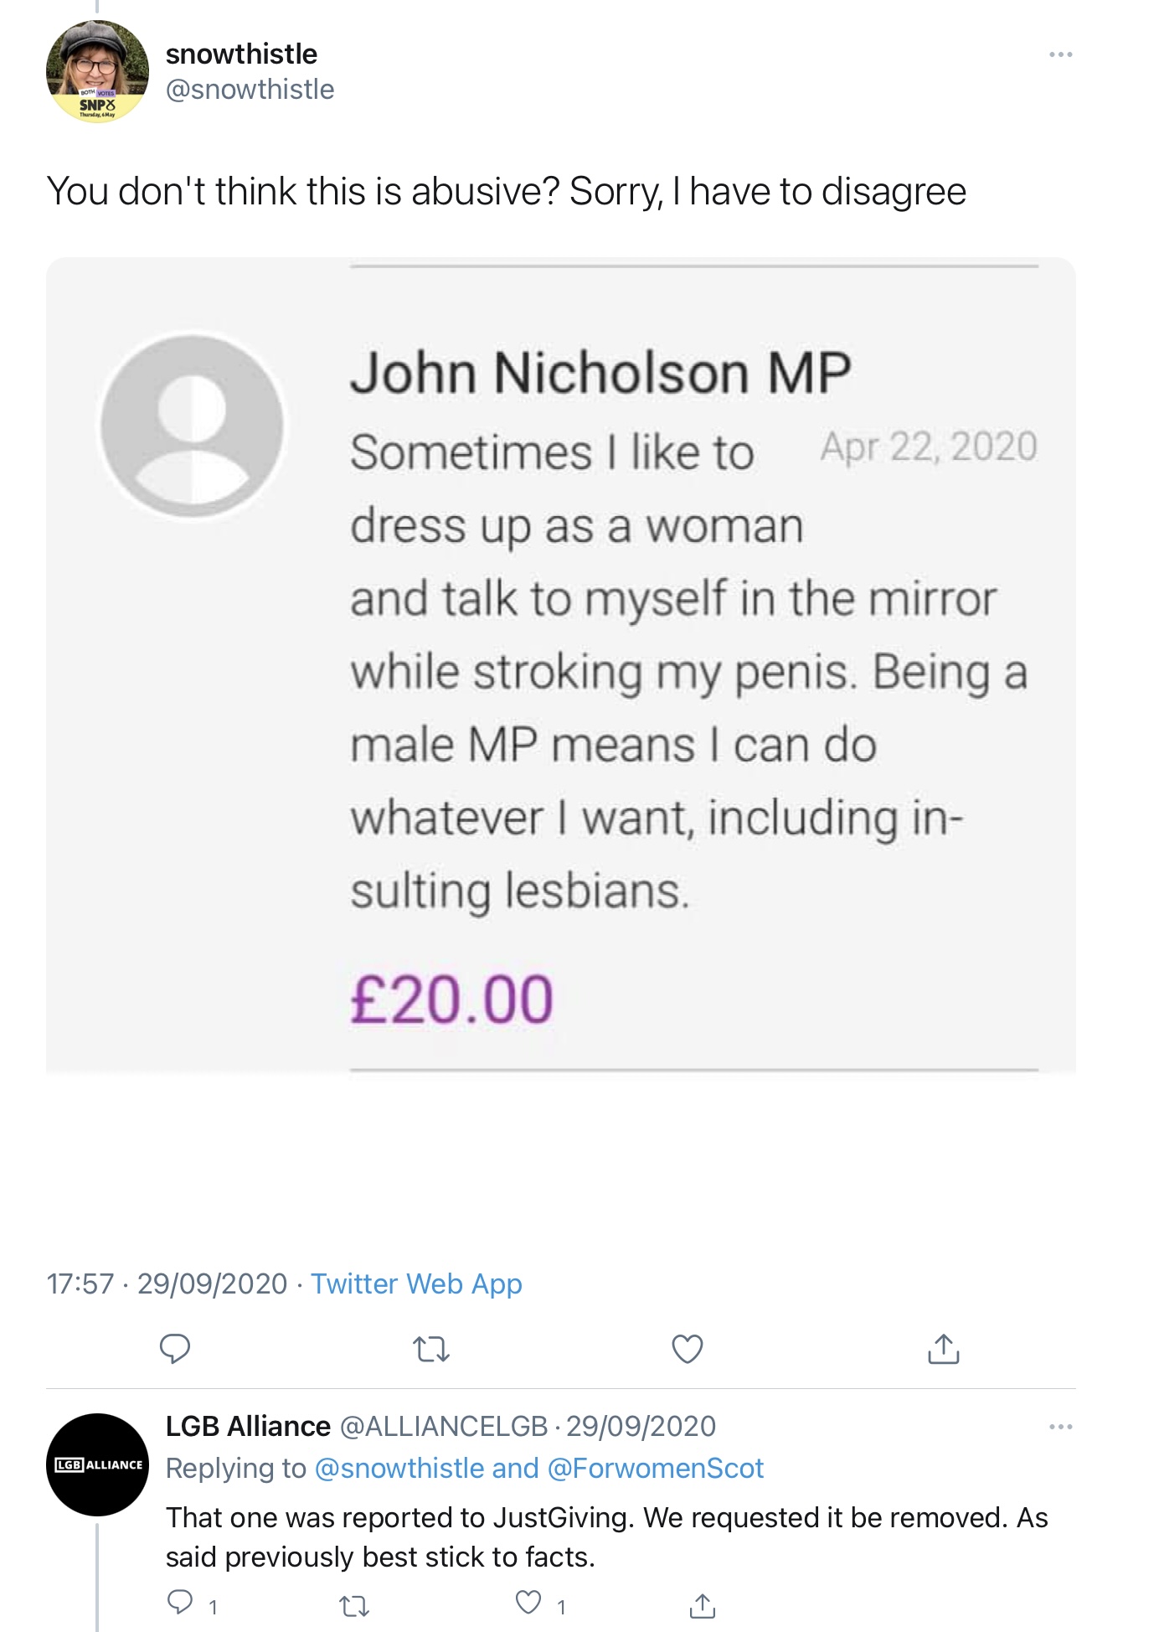Reply to snowthistle's main tweet
This screenshot has width=1159, height=1632.
click(175, 1348)
